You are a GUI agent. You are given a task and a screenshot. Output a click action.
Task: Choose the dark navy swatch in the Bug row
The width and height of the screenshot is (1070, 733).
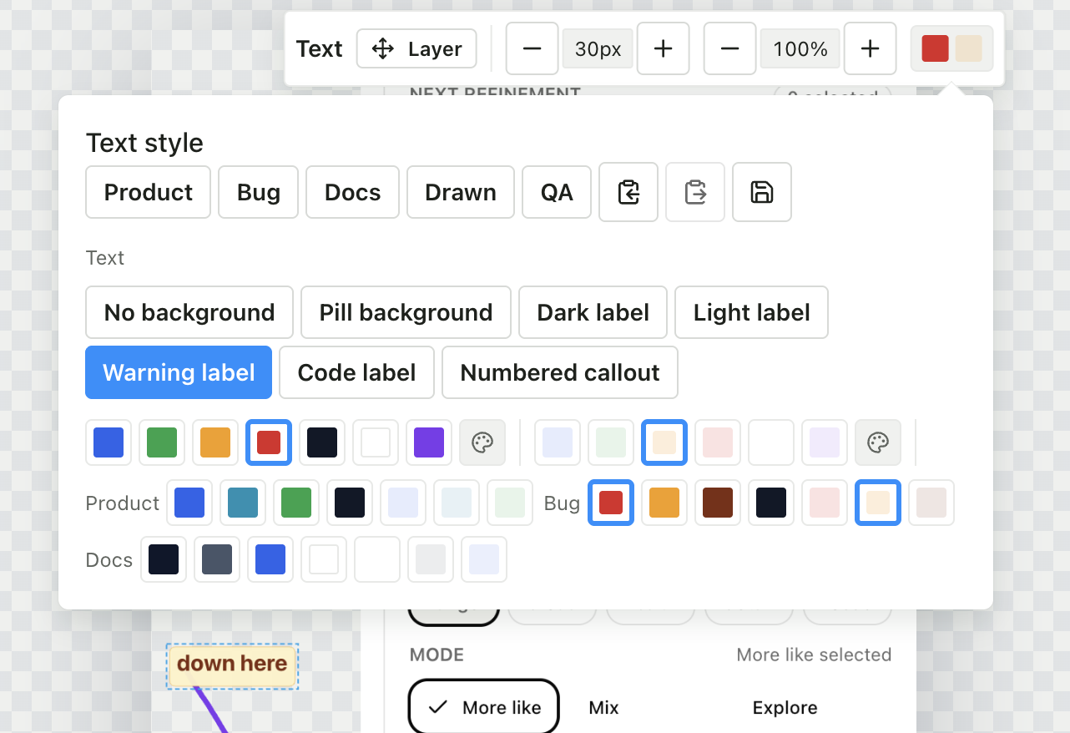click(771, 503)
